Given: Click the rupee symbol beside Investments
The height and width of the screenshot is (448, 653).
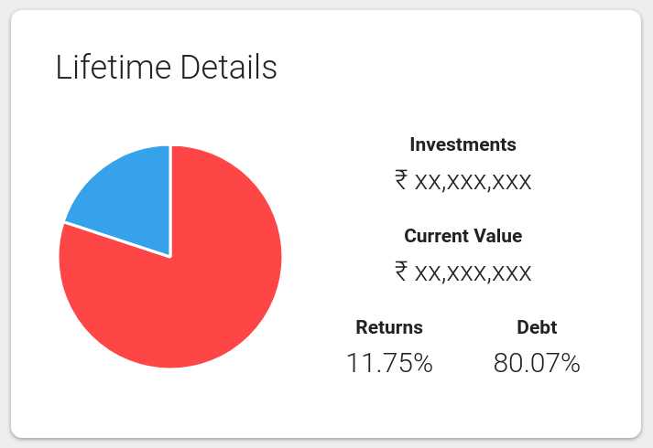Looking at the screenshot, I should [x=401, y=180].
